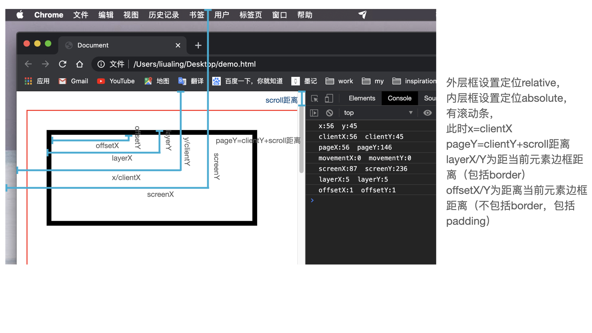
Task: Toggle the device toolbar in DevTools
Action: click(329, 98)
